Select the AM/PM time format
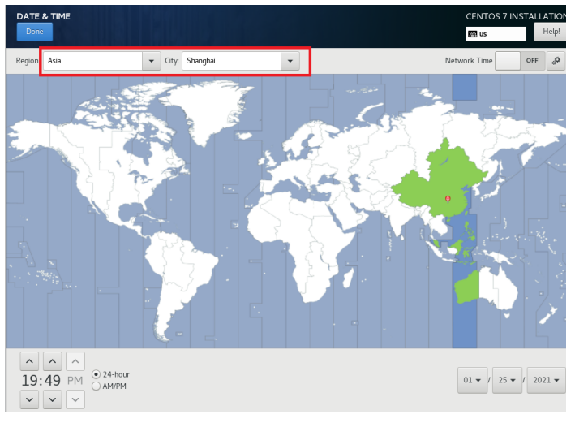Image resolution: width=575 pixels, height=423 pixels. 97,386
